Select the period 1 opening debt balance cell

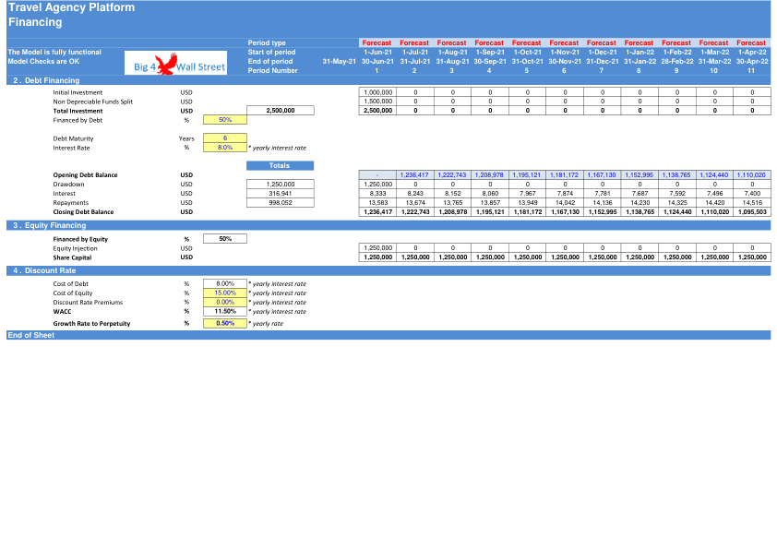click(377, 175)
